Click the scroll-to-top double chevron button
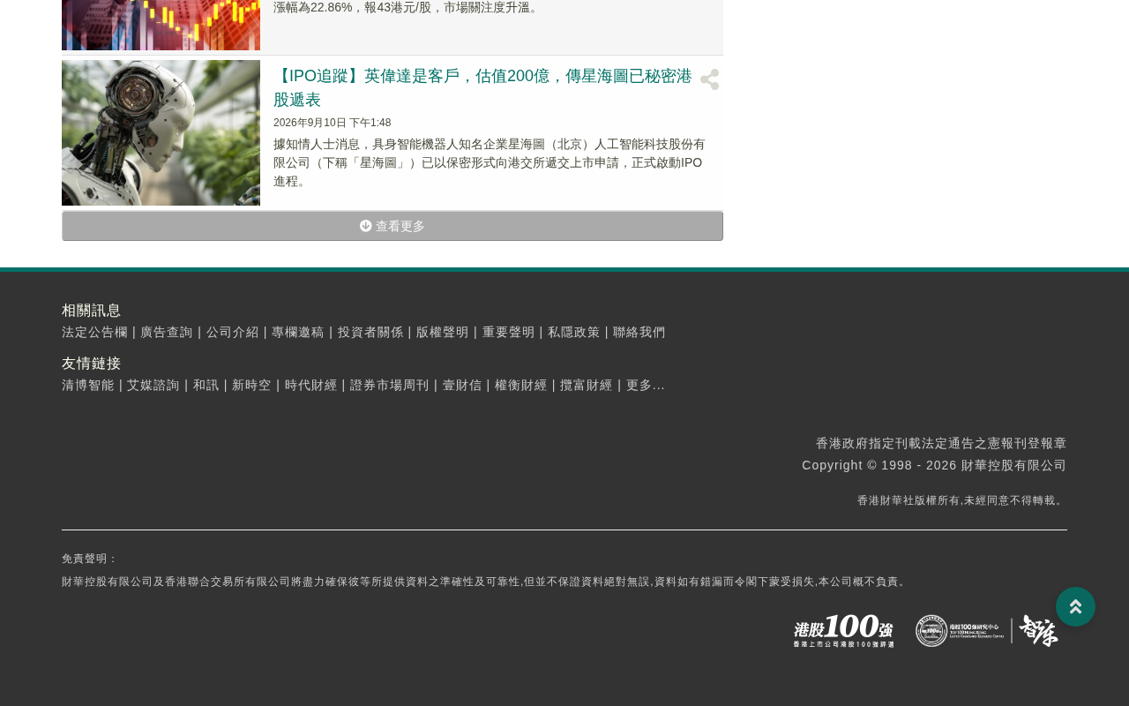 coord(1075,607)
